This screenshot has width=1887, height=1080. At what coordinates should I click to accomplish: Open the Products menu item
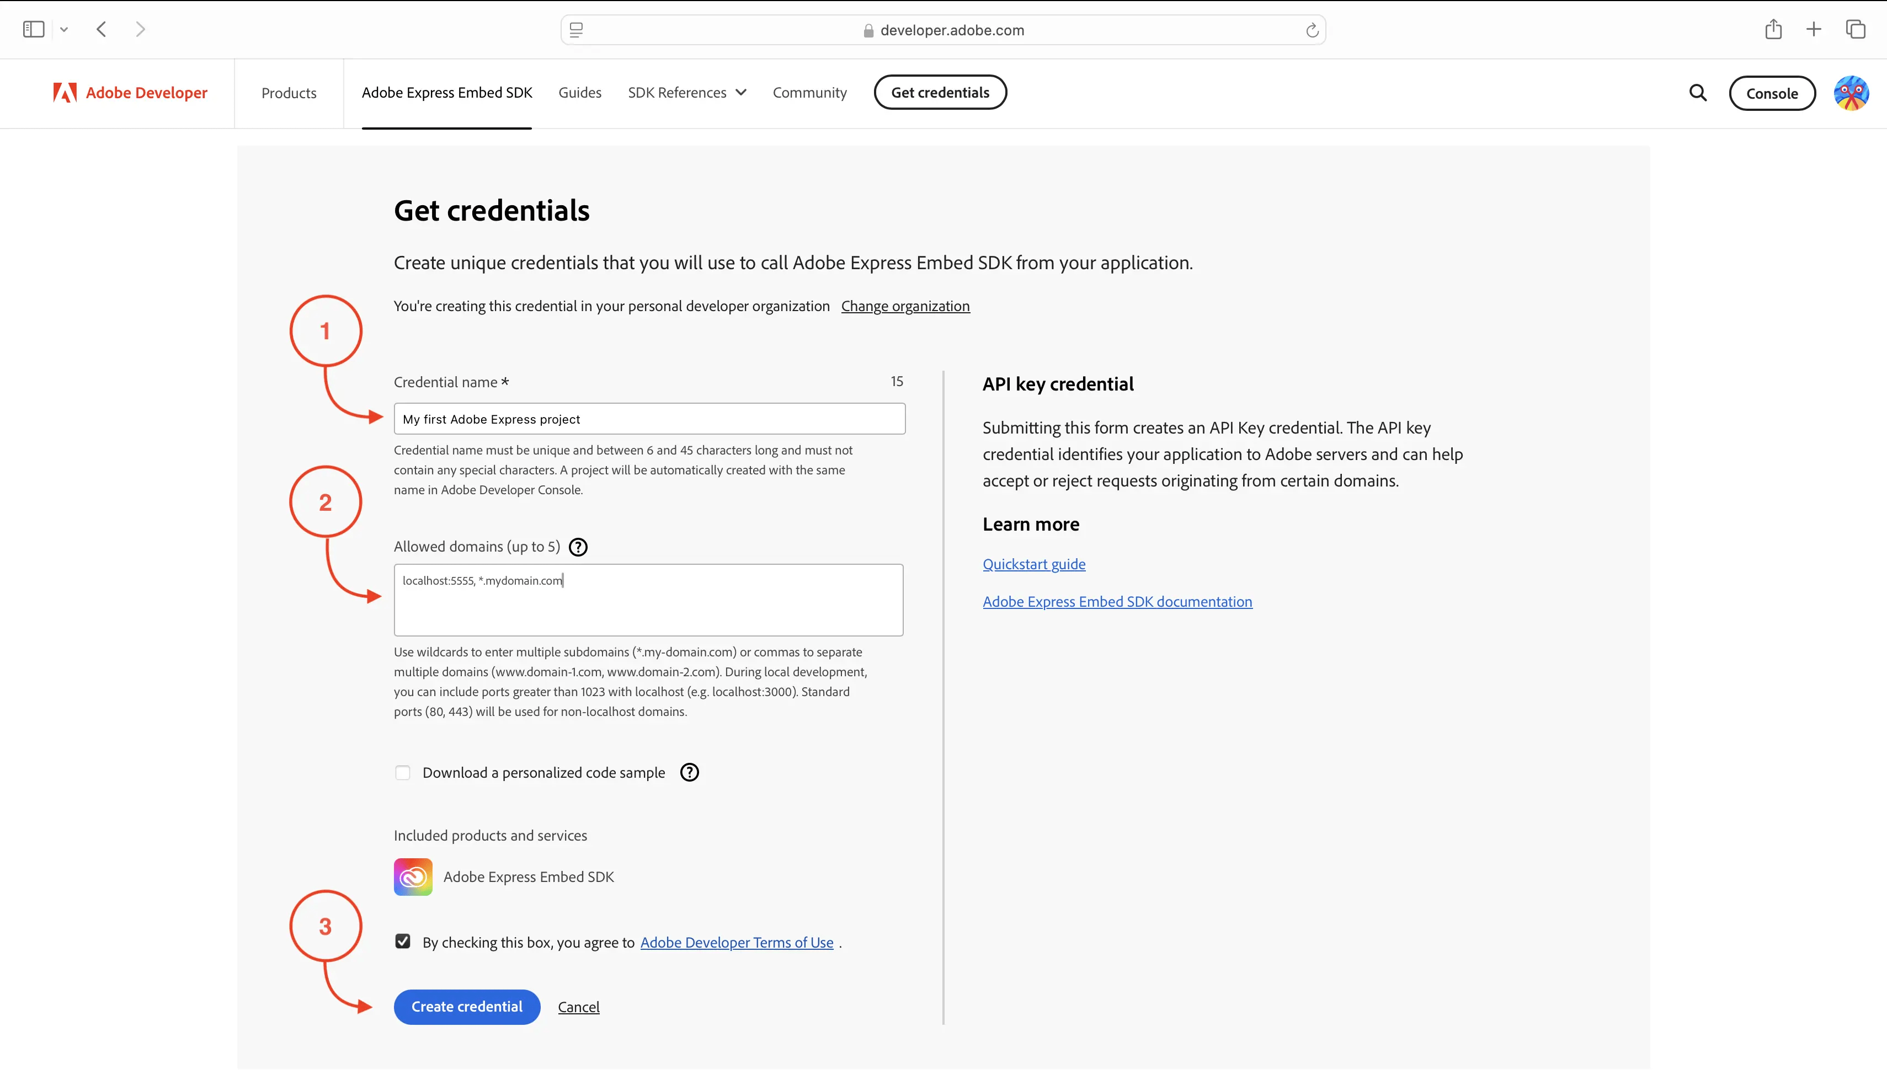(x=289, y=93)
